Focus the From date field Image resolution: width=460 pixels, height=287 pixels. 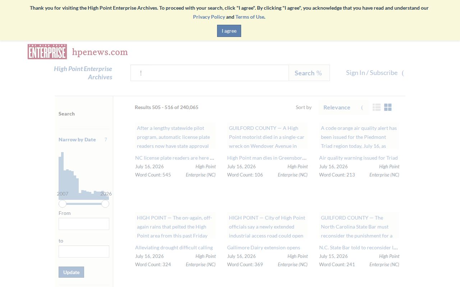pyautogui.click(x=84, y=224)
